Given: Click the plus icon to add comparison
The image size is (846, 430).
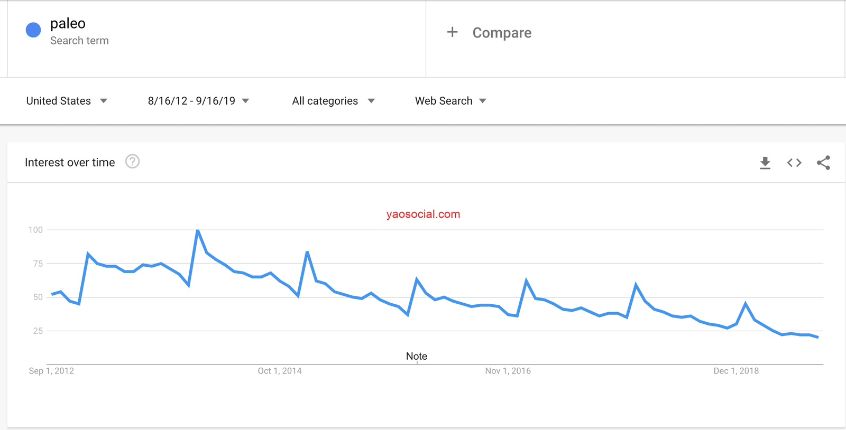Looking at the screenshot, I should (452, 32).
